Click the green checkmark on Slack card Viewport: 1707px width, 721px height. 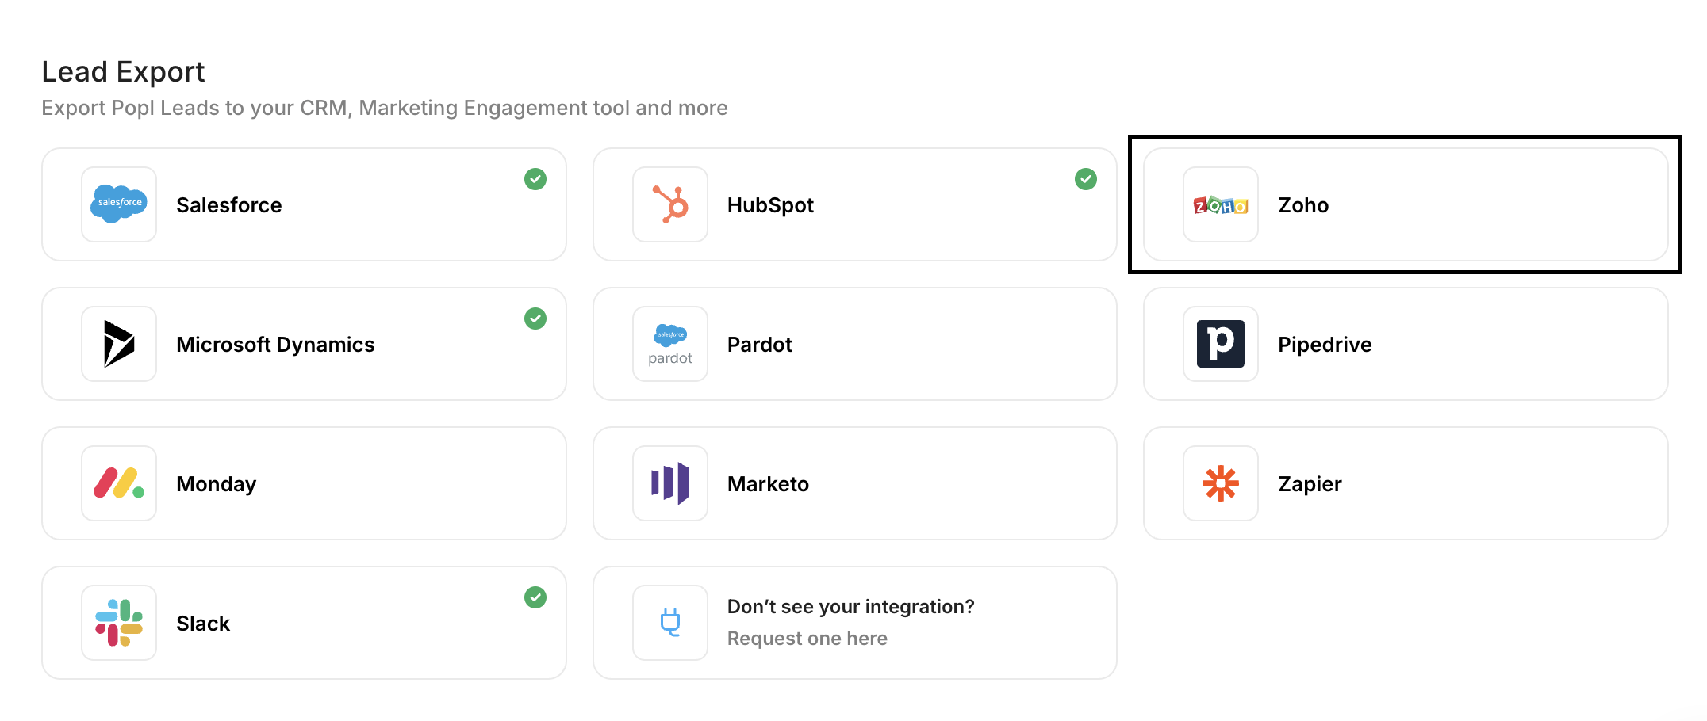coord(535,597)
